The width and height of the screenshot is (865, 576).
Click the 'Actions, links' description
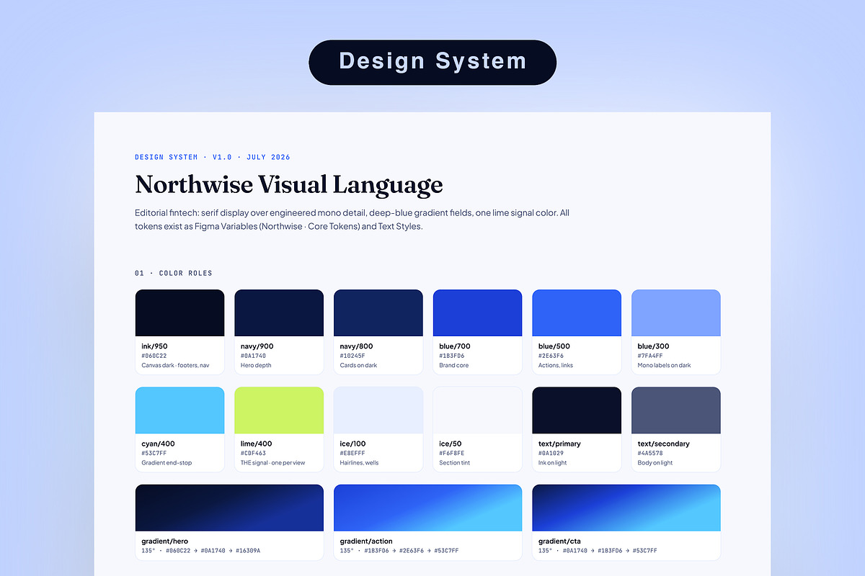[557, 365]
